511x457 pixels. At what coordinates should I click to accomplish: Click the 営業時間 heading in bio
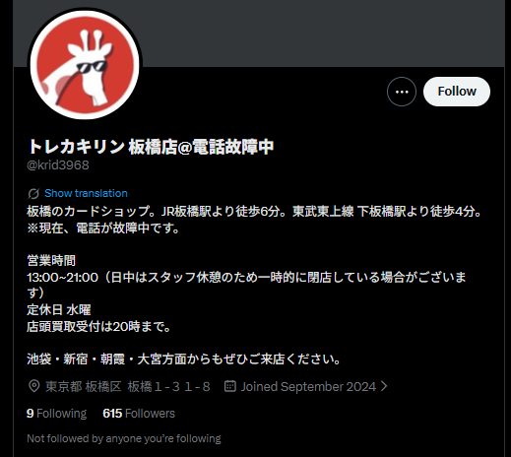(51, 261)
